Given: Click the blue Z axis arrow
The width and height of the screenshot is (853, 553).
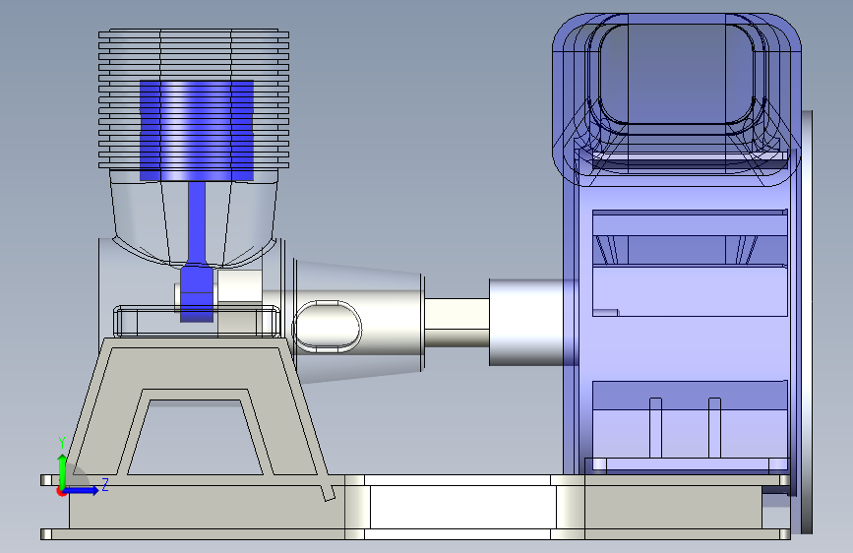Looking at the screenshot, I should pyautogui.click(x=84, y=490).
